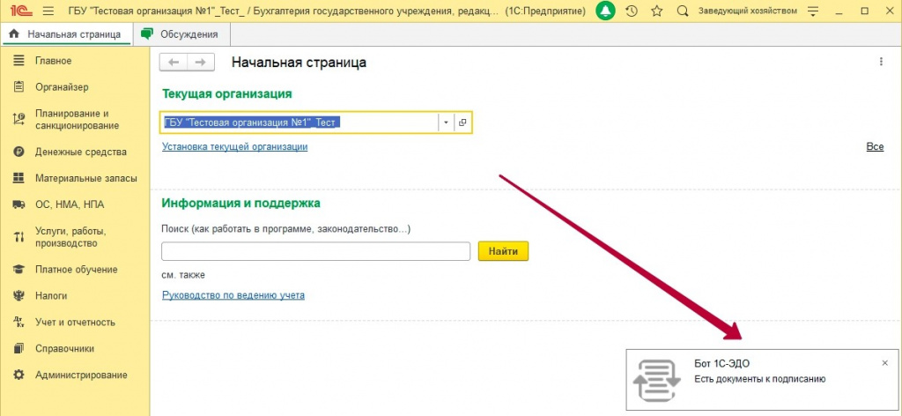Screen dimensions: 902x416
Task: Open the 1C main hamburger menu
Action: pyautogui.click(x=48, y=11)
